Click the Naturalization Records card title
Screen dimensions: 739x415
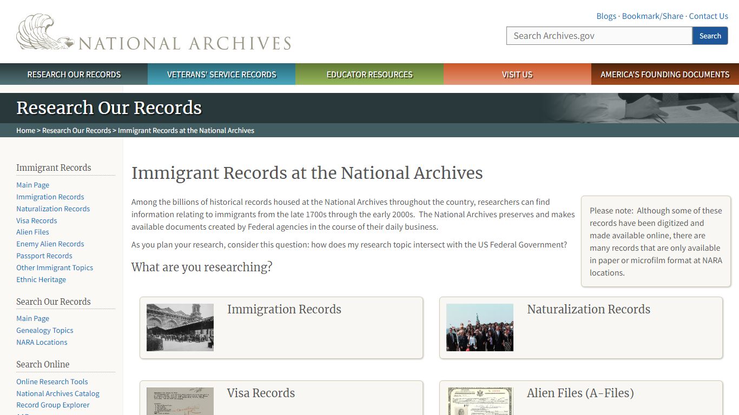click(589, 309)
